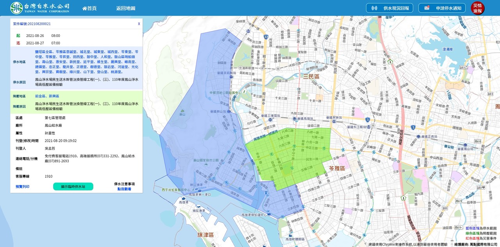
Task: Select the 高雄港第一港口 ship icon
Action: (x=183, y=199)
